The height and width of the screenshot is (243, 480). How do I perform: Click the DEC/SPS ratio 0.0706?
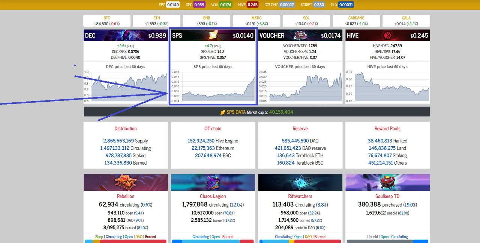(133, 52)
